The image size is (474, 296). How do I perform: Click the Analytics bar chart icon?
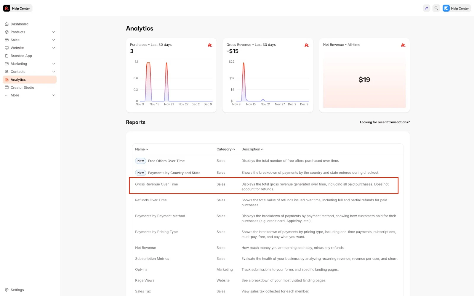(7, 79)
